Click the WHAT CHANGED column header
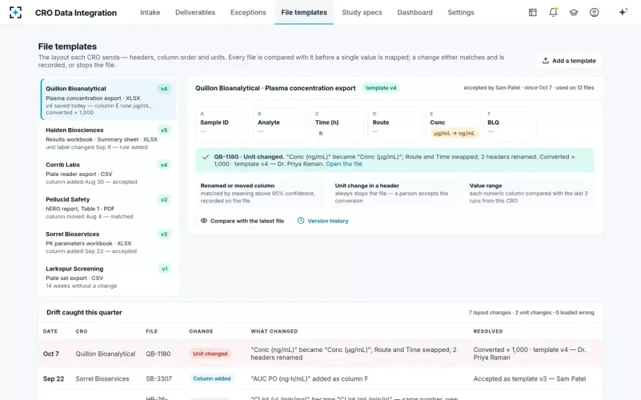641x400 pixels. click(274, 331)
